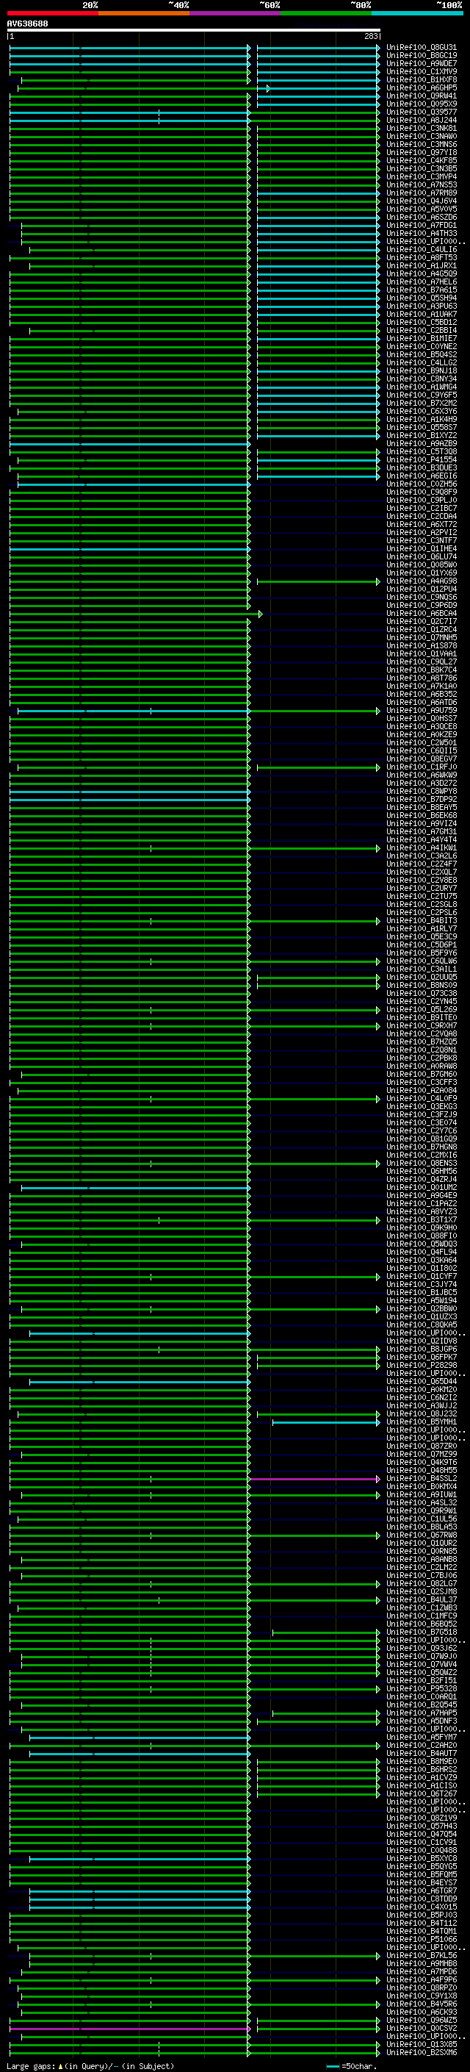Click the red 20% identity legend segment

(x=52, y=13)
